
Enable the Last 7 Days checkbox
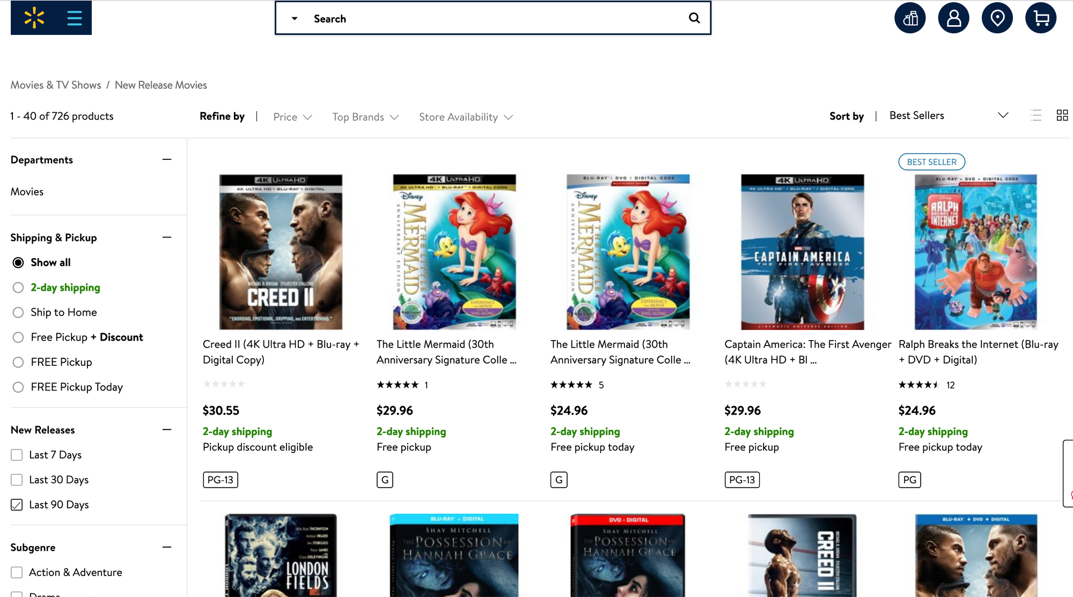[x=17, y=454]
